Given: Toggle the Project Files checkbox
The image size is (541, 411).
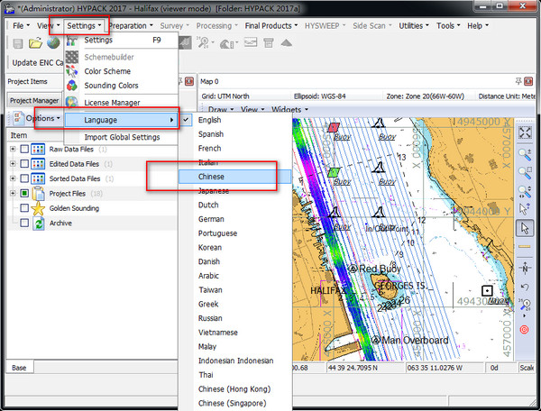Looking at the screenshot, I should 24,193.
